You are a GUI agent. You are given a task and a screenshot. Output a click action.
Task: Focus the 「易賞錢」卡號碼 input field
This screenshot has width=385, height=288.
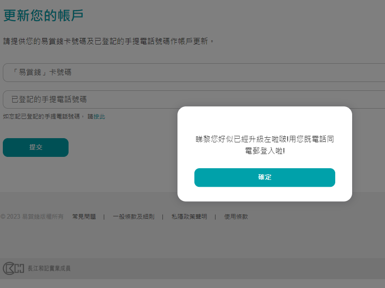(x=194, y=73)
